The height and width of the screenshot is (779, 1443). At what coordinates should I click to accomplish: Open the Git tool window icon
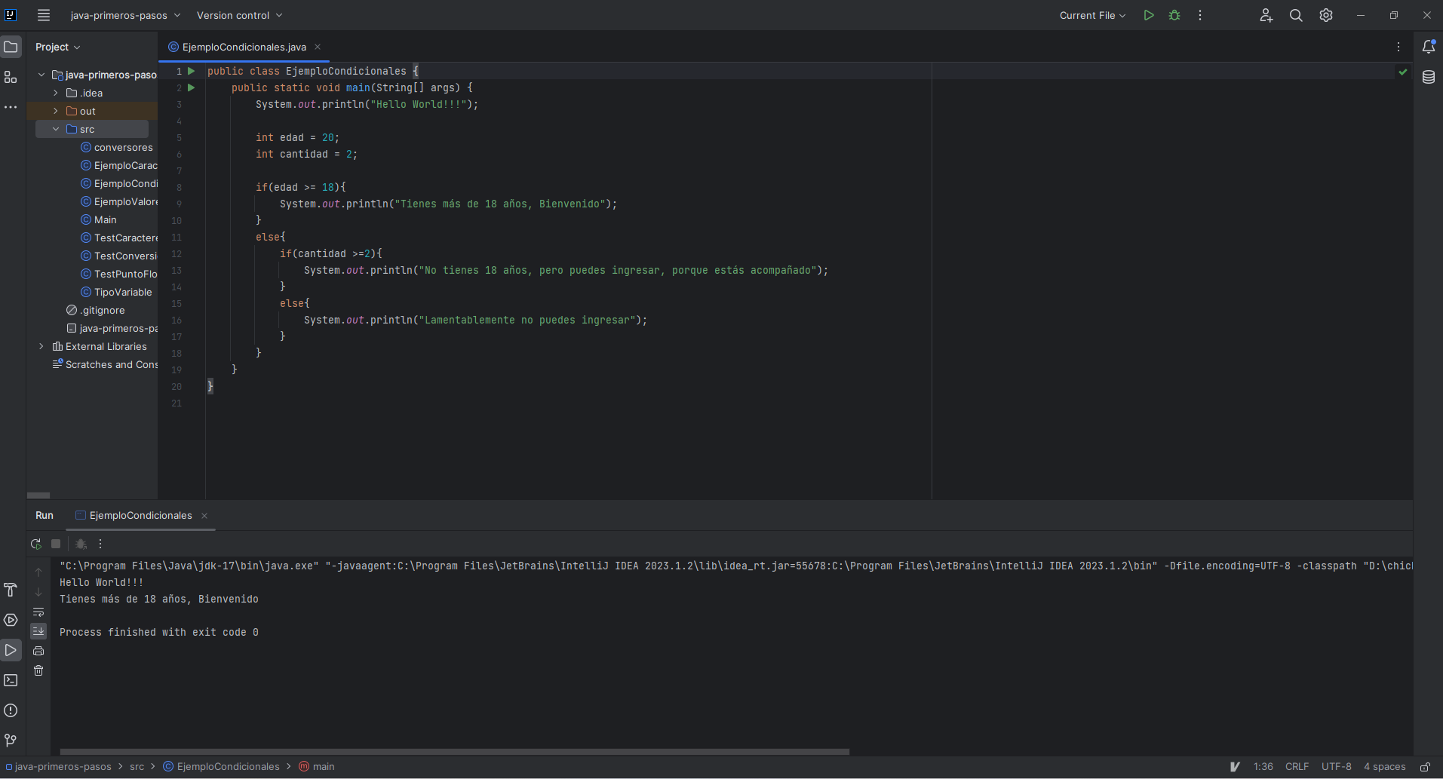point(11,741)
